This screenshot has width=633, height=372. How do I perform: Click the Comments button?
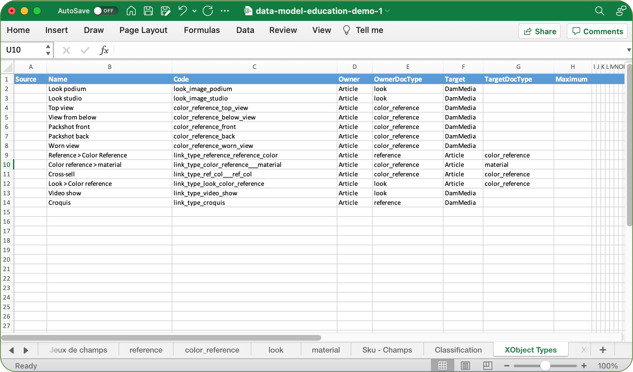(x=597, y=31)
